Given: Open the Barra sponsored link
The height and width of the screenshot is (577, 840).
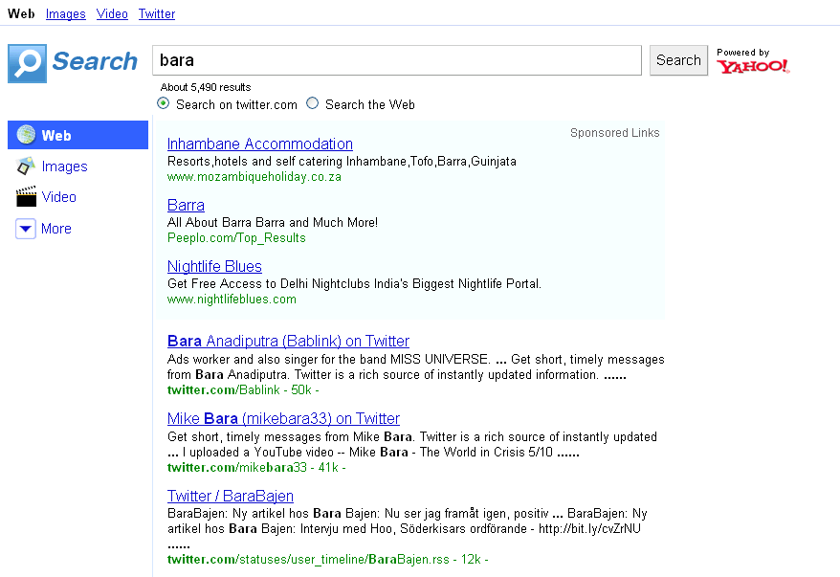Looking at the screenshot, I should point(186,205).
